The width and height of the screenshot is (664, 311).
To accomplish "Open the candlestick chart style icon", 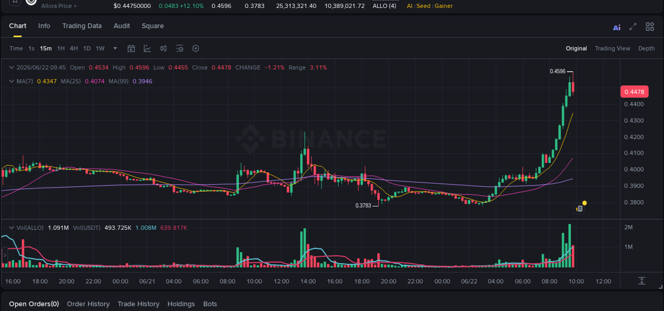I will pos(164,48).
